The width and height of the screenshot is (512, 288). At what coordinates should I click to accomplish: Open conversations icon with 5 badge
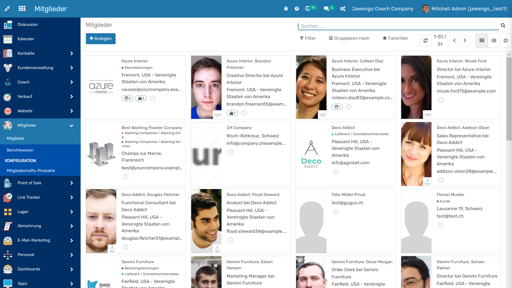(x=326, y=9)
